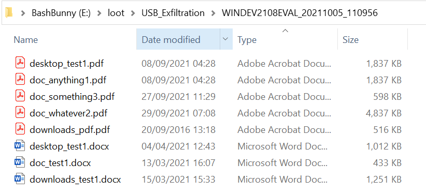Click the folder icon in the address bar
This screenshot has width=426, height=194.
pyautogui.click(x=9, y=13)
